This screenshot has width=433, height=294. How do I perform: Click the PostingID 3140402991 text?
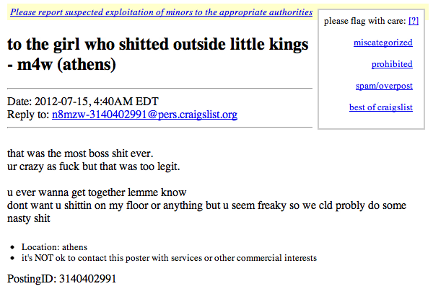tap(61, 278)
